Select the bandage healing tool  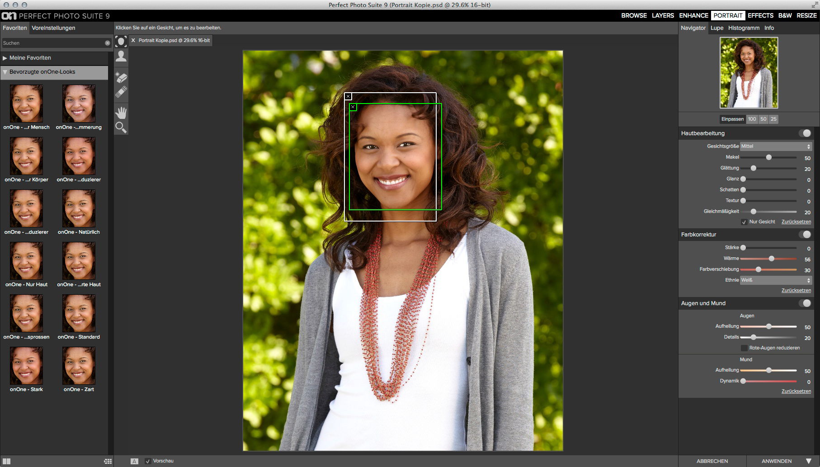click(x=121, y=93)
